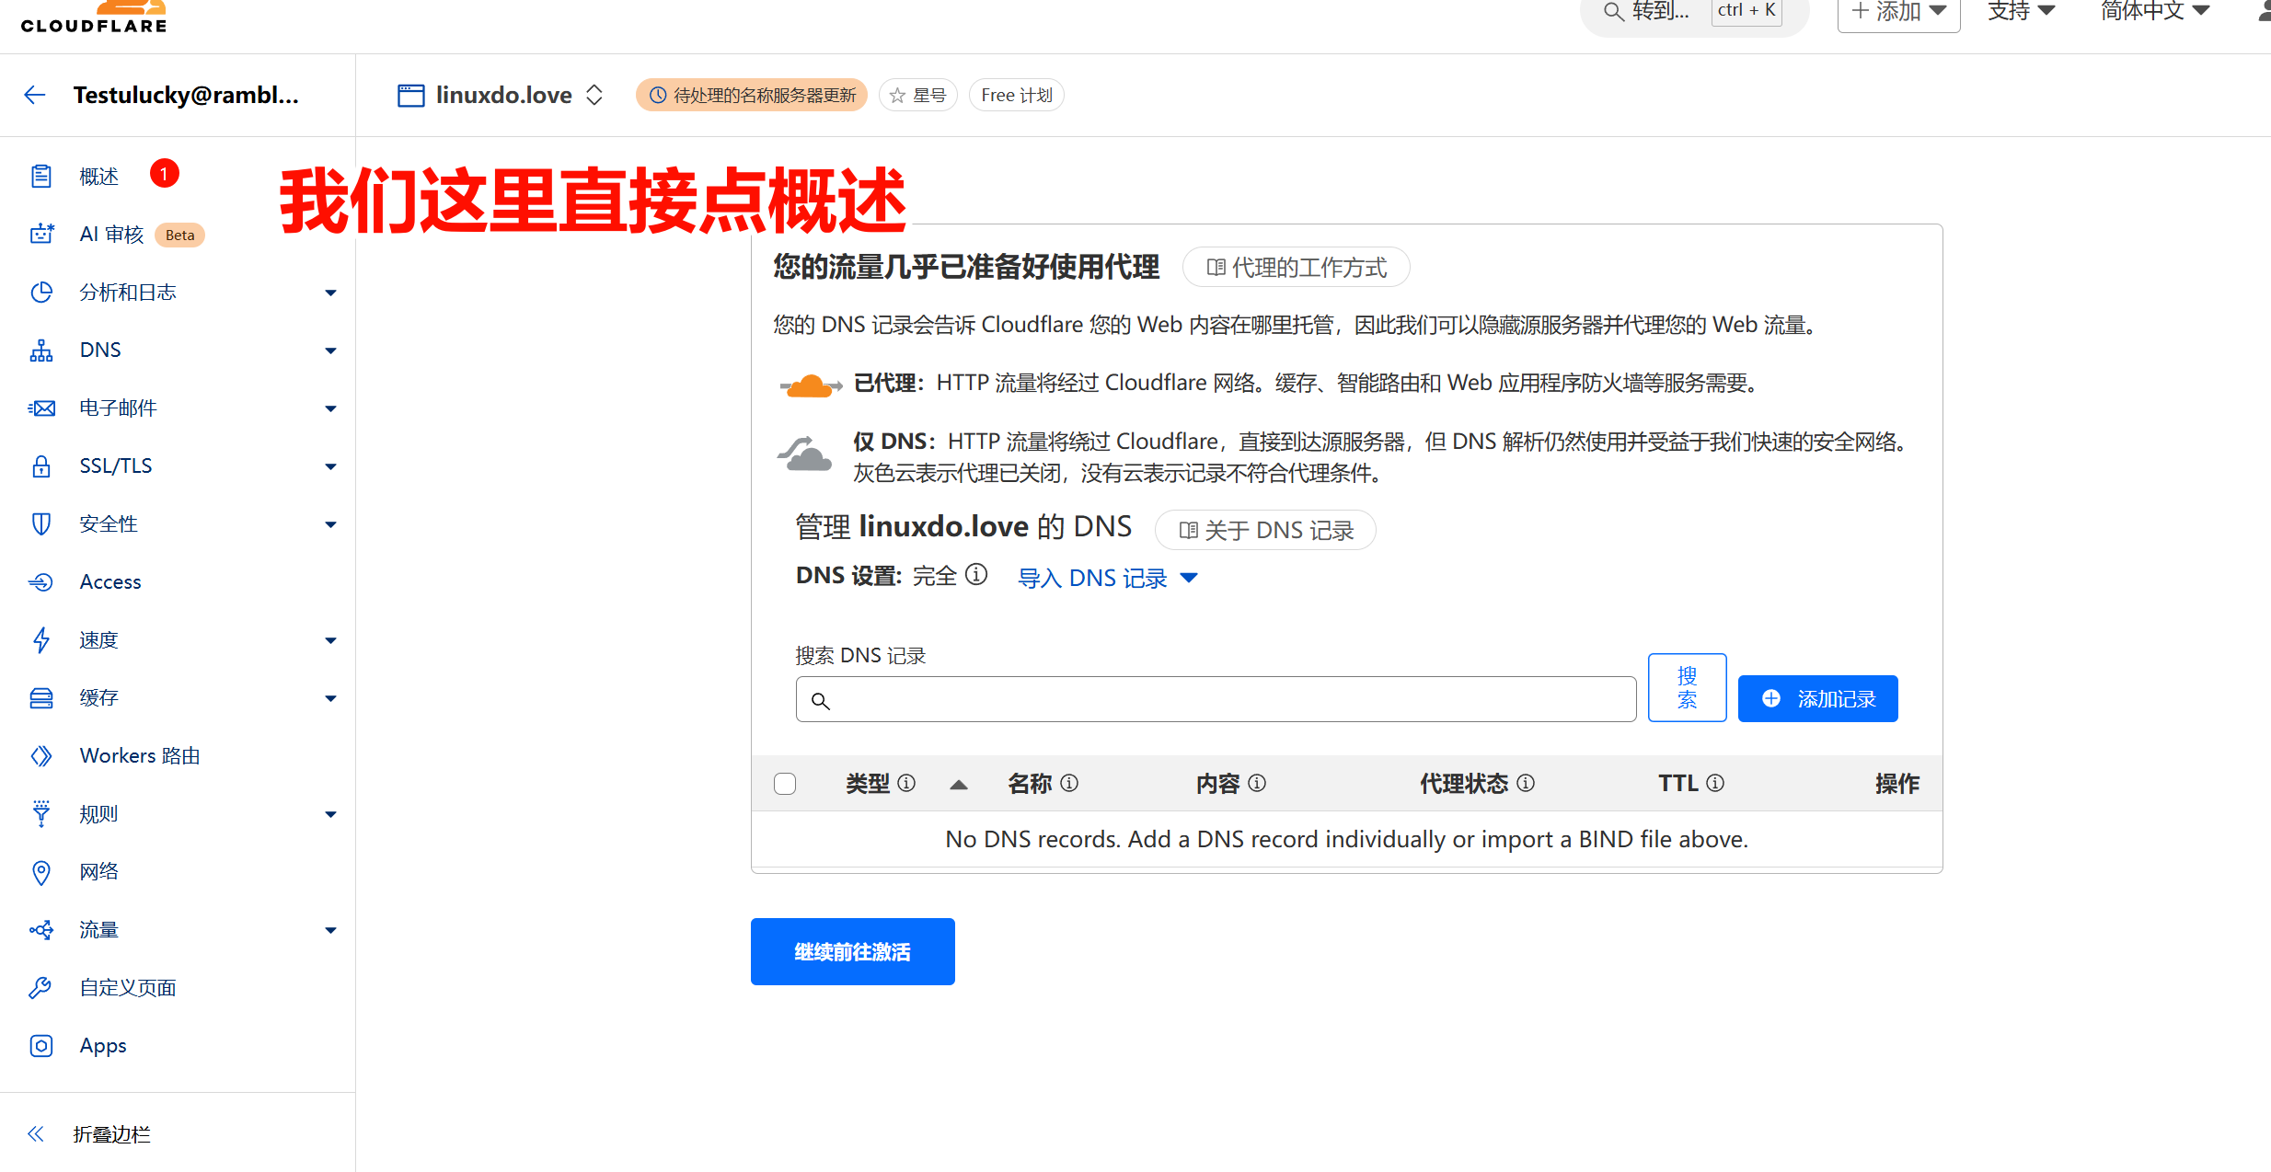Toggle the select-all DNS records checkbox
Image resolution: width=2271 pixels, height=1172 pixels.
[785, 784]
